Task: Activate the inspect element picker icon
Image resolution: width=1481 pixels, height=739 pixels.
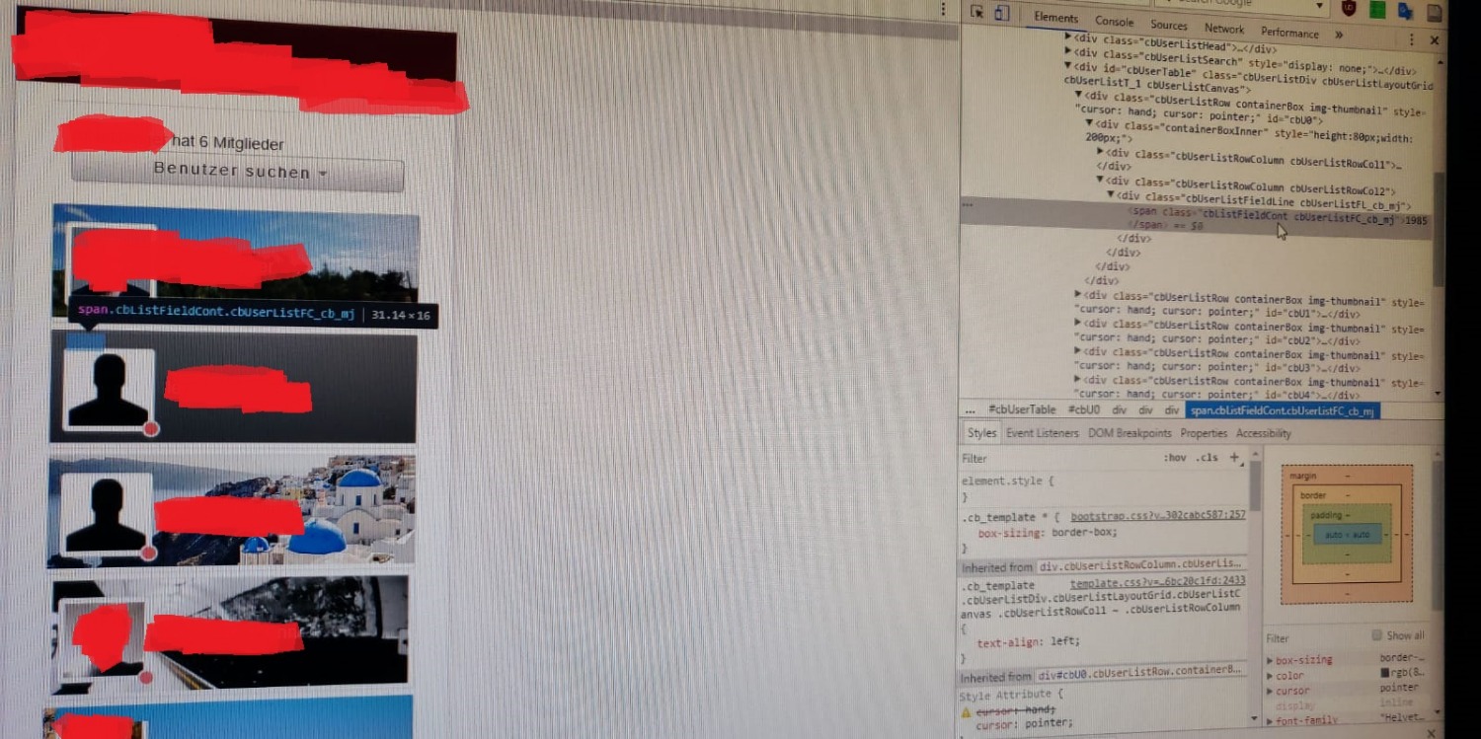Action: tap(976, 12)
